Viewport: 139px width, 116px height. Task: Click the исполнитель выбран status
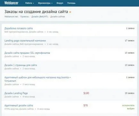coord(128,107)
